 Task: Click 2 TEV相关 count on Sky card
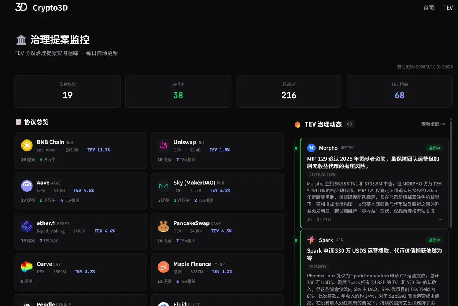click(204, 200)
